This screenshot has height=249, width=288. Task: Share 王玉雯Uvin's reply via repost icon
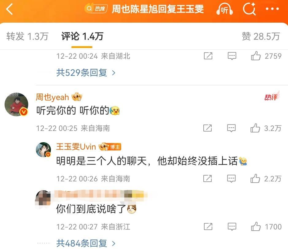208,178
